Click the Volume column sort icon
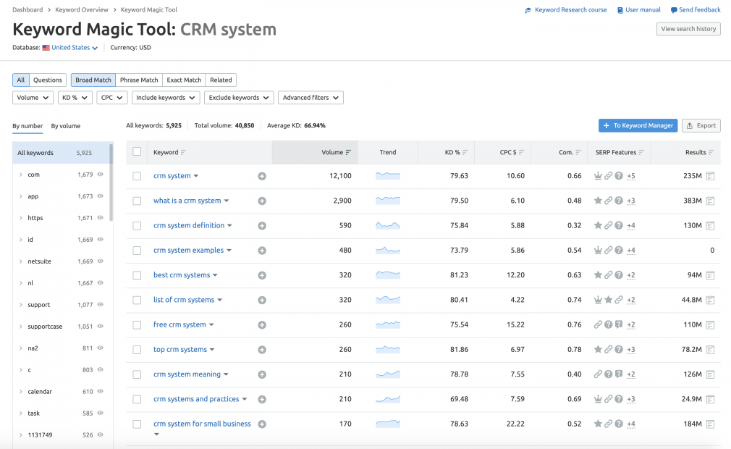The image size is (731, 449). [x=349, y=153]
